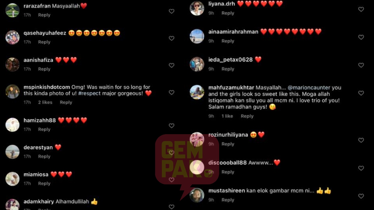
Task: Tap heart icon on qasehayuhafeez comment
Action: (172, 38)
